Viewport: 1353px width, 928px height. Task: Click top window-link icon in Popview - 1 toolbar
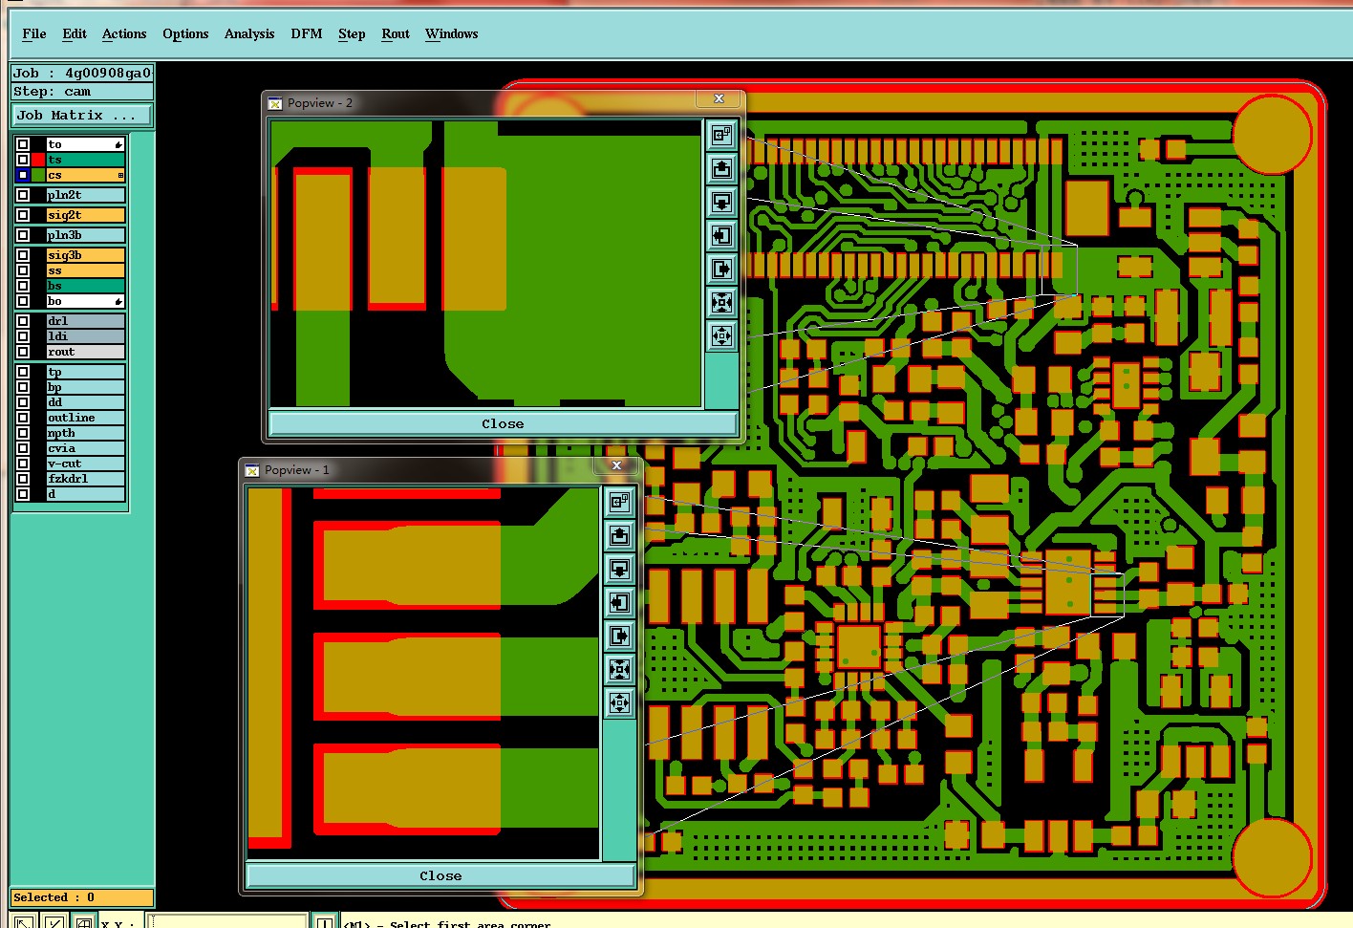coord(620,503)
